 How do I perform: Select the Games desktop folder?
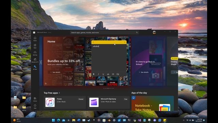[x=24, y=108]
